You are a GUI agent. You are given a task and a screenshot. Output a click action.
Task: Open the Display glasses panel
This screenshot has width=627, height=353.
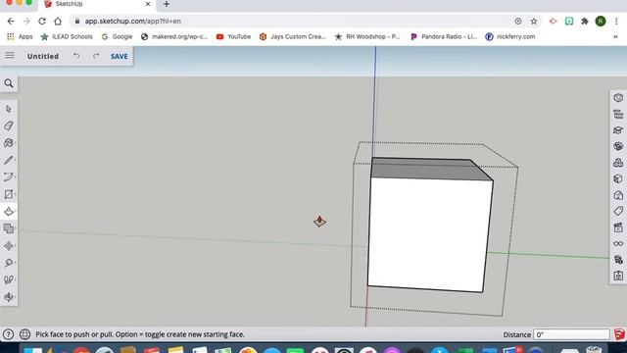click(x=618, y=244)
